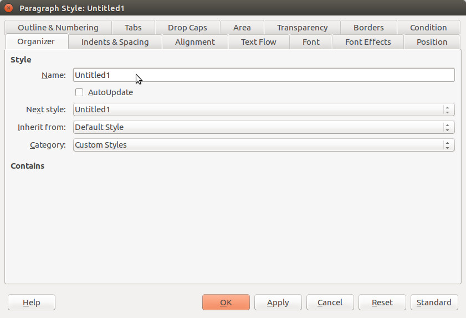Open the Category dropdown list
The height and width of the screenshot is (318, 466).
tap(264, 145)
